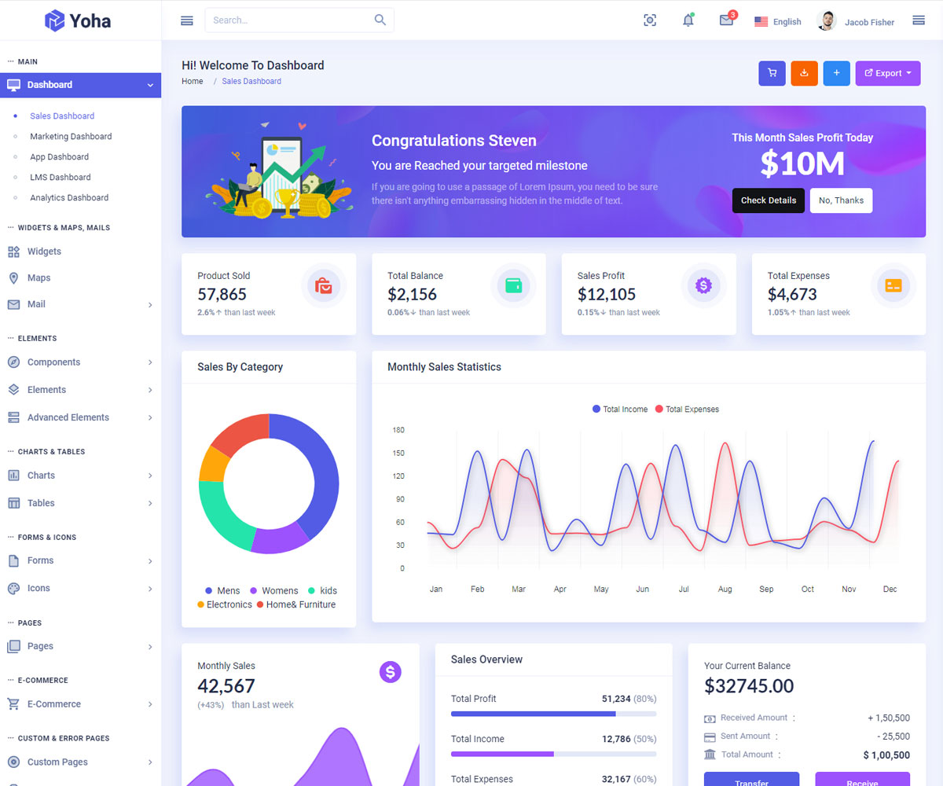The width and height of the screenshot is (943, 786).
Task: Toggle kids legend in donut chart
Action: tap(322, 591)
